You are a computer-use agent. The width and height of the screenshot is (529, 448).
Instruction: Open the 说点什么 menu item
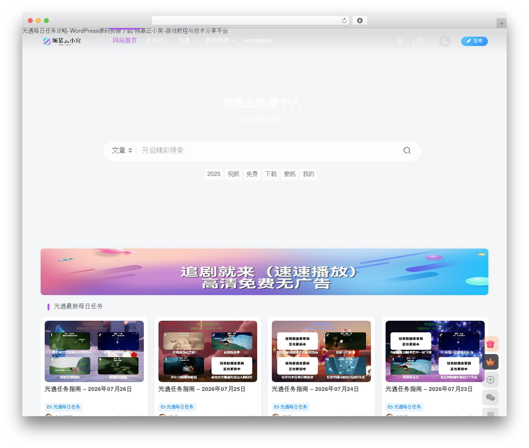(x=157, y=41)
